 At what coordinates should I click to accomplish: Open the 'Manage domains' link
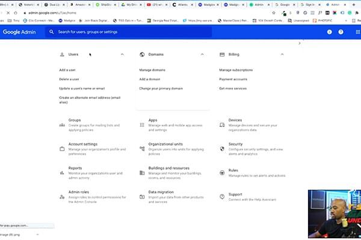(x=152, y=70)
